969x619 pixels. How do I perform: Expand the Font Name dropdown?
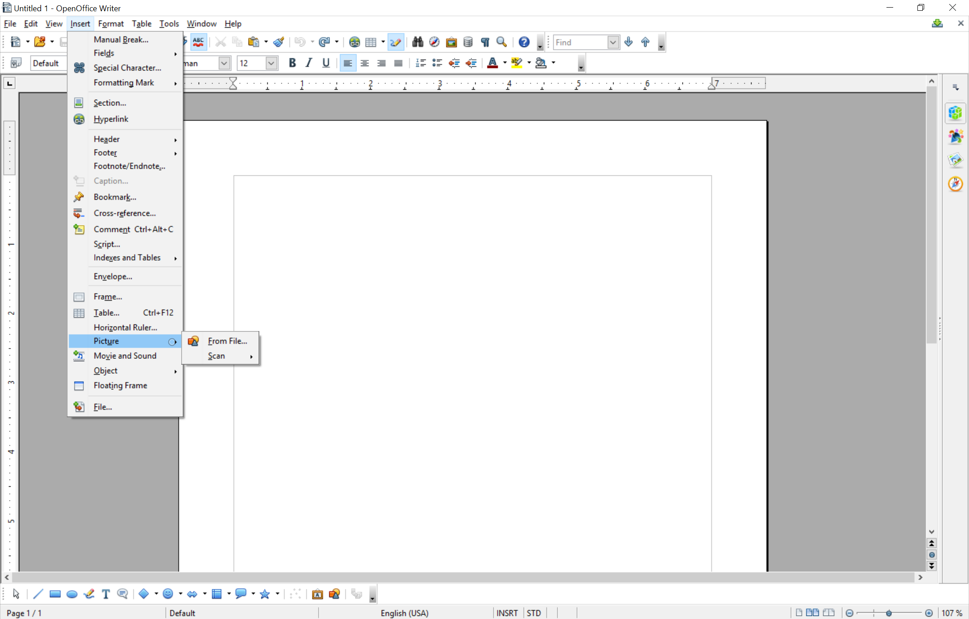225,64
